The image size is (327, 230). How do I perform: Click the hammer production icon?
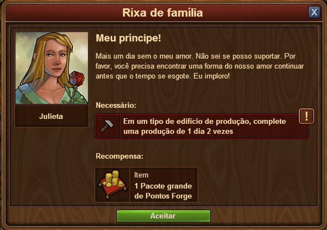[x=107, y=126]
